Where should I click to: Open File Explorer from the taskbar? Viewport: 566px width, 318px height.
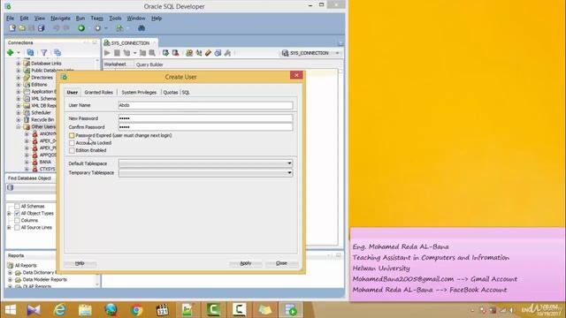85,310
